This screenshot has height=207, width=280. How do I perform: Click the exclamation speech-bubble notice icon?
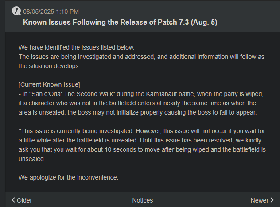point(16,11)
